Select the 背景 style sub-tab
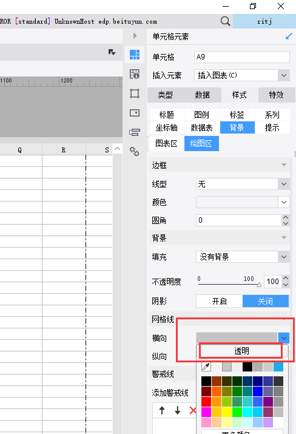 click(x=237, y=127)
